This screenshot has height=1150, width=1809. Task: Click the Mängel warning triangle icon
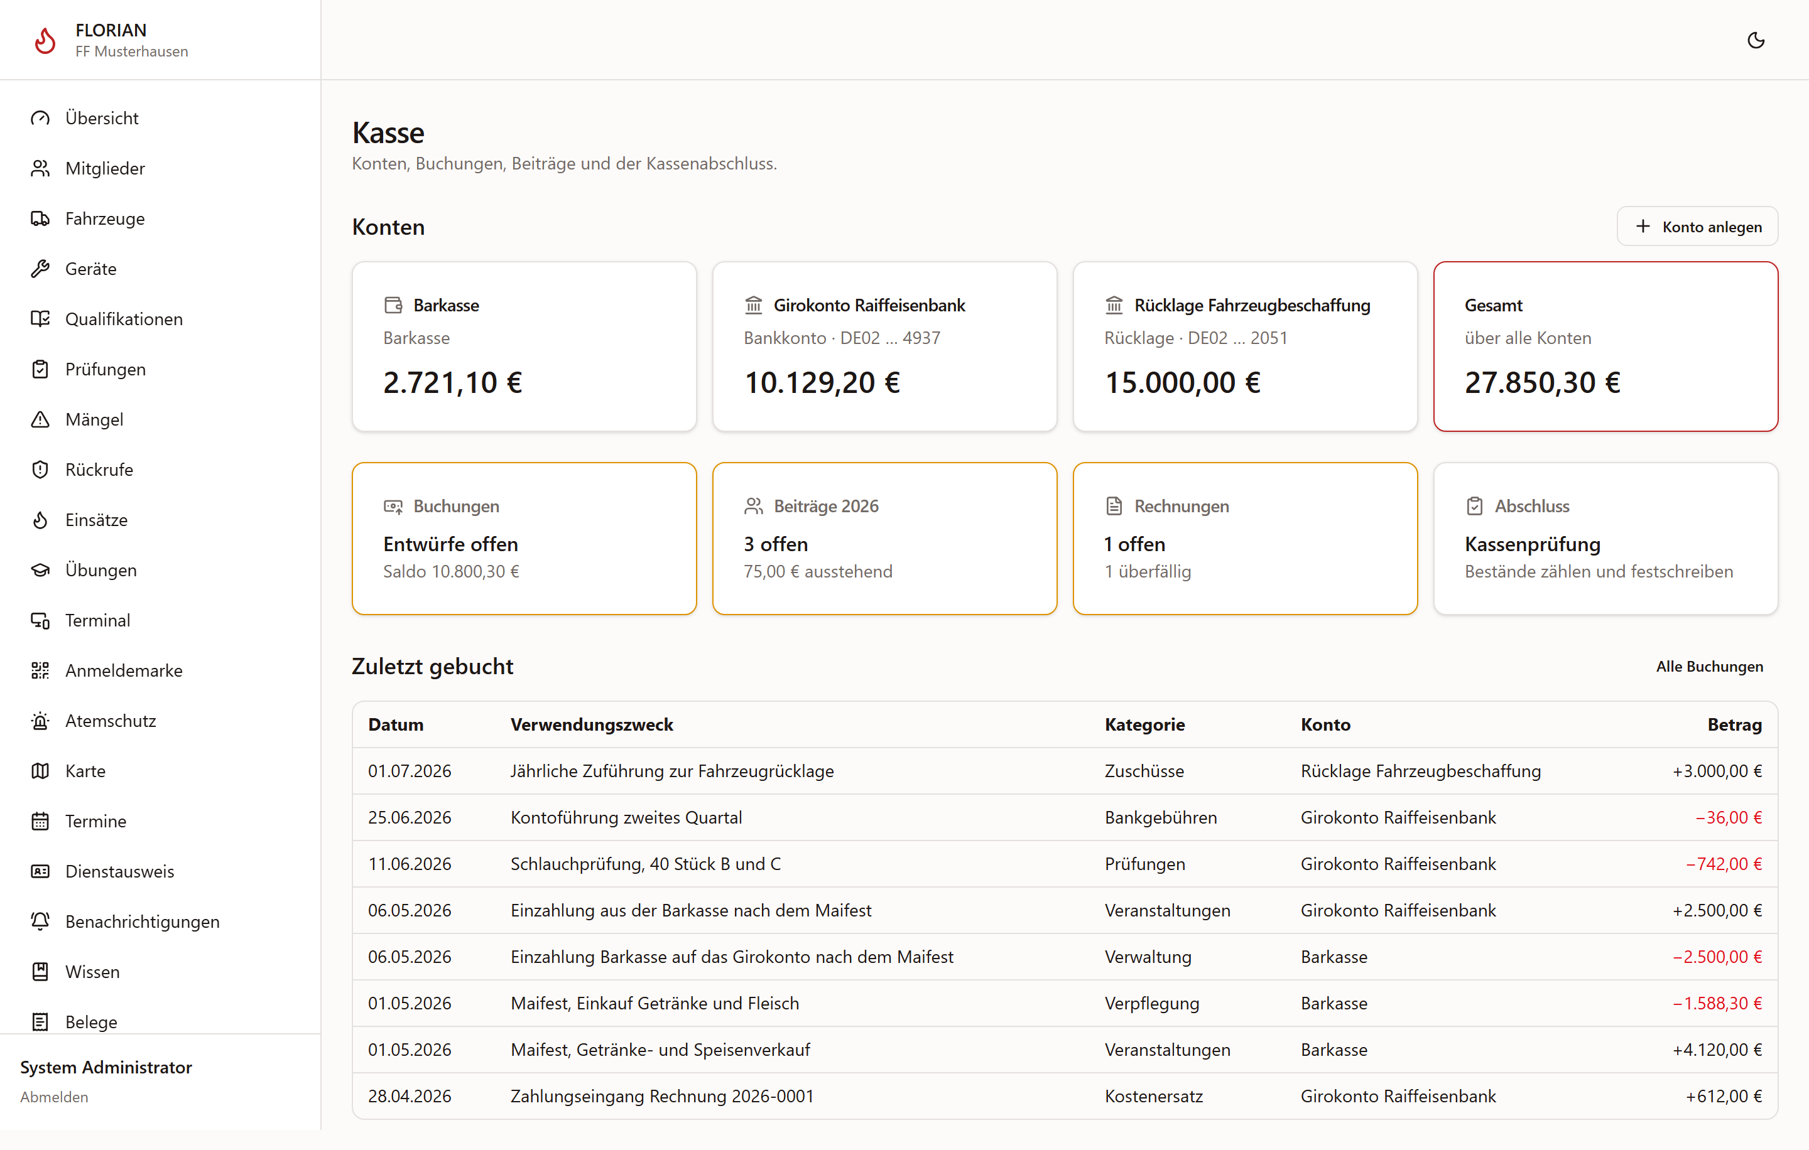(x=40, y=419)
